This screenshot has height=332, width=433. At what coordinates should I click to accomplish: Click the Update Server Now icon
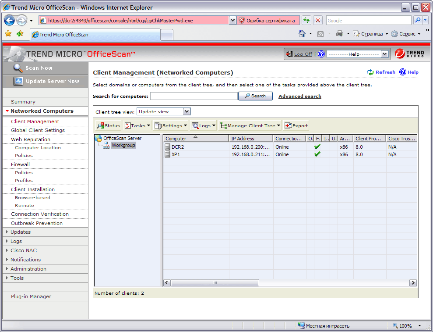click(x=18, y=81)
